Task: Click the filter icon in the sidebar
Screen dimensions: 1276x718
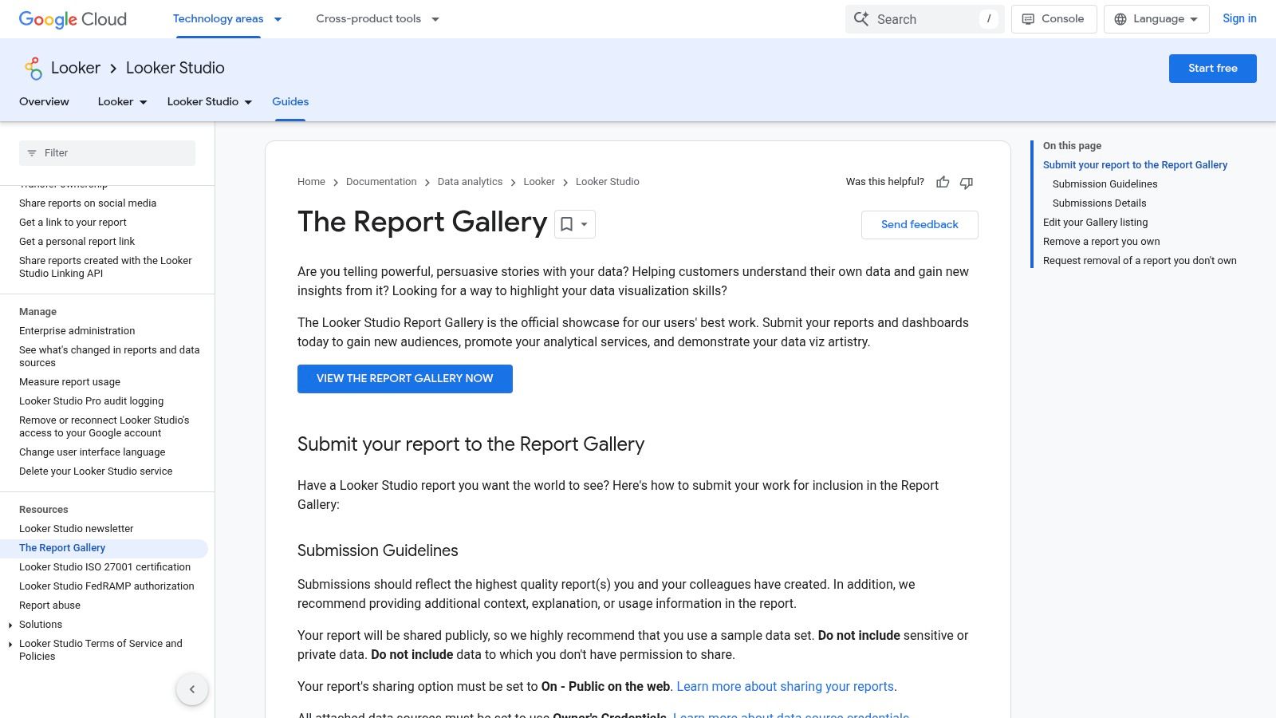Action: [x=32, y=153]
